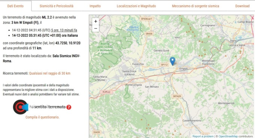Click the SP436var1 road badge
Image resolution: width=255 pixels, height=138 pixels.
point(146,19)
